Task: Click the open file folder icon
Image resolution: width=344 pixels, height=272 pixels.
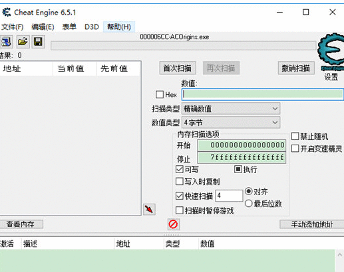Action: point(23,42)
